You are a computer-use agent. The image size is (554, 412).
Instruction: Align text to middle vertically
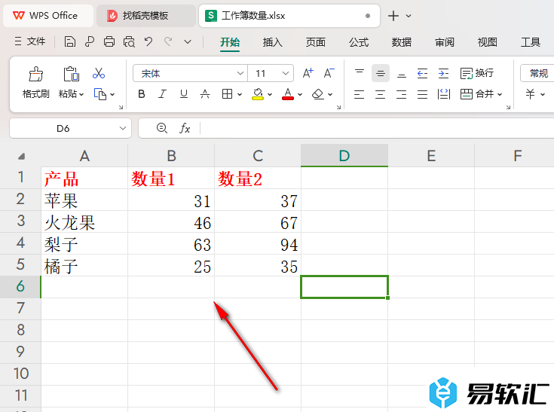(x=381, y=73)
